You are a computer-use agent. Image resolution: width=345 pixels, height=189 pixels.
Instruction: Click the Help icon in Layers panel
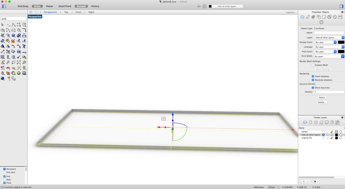[332, 122]
